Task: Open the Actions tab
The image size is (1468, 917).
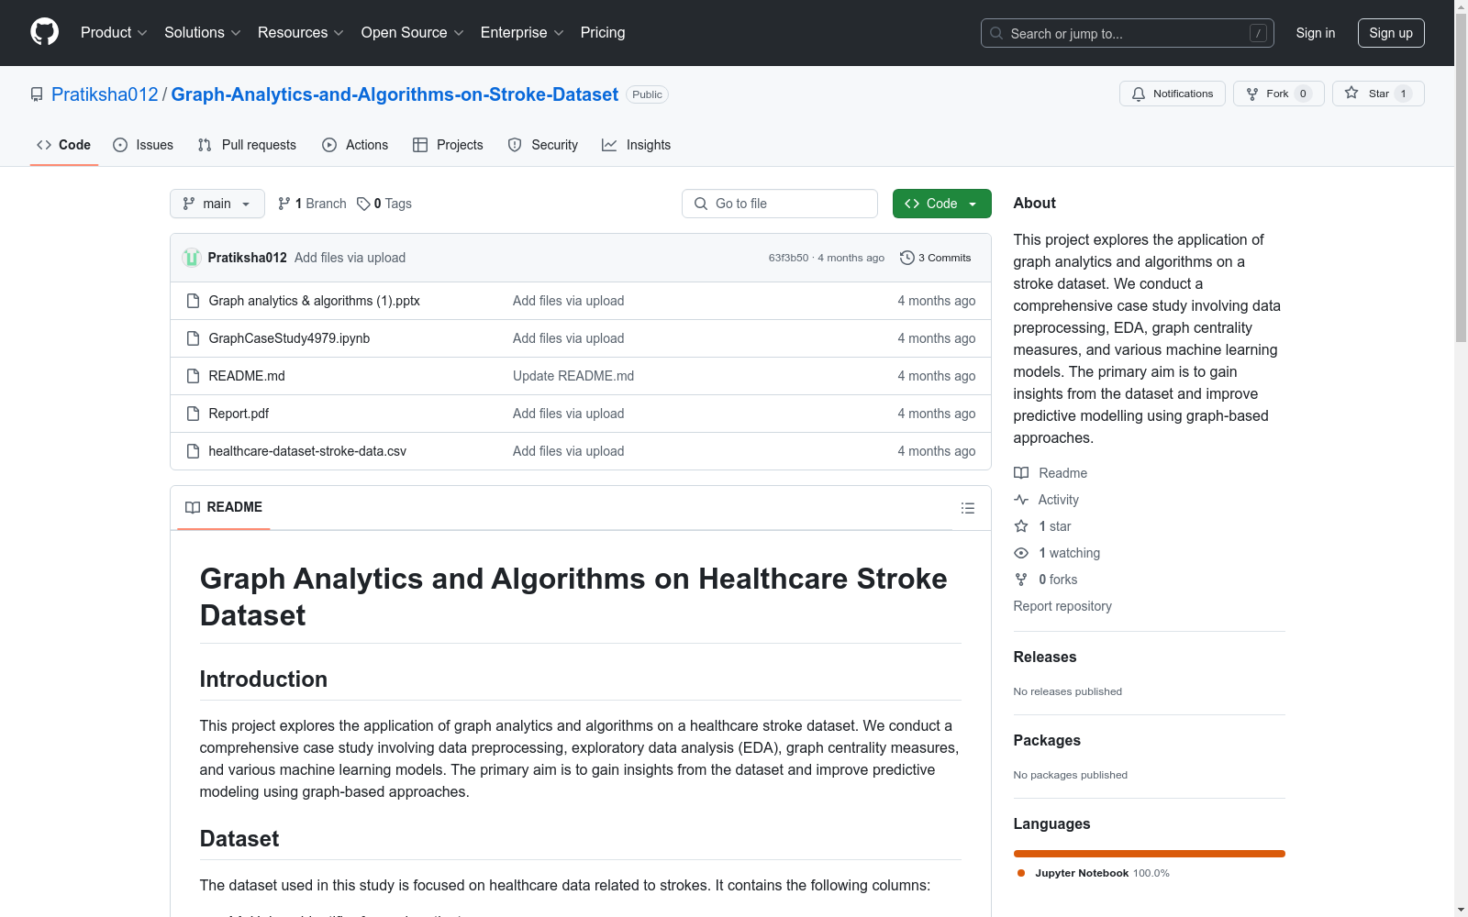Action: tap(355, 145)
